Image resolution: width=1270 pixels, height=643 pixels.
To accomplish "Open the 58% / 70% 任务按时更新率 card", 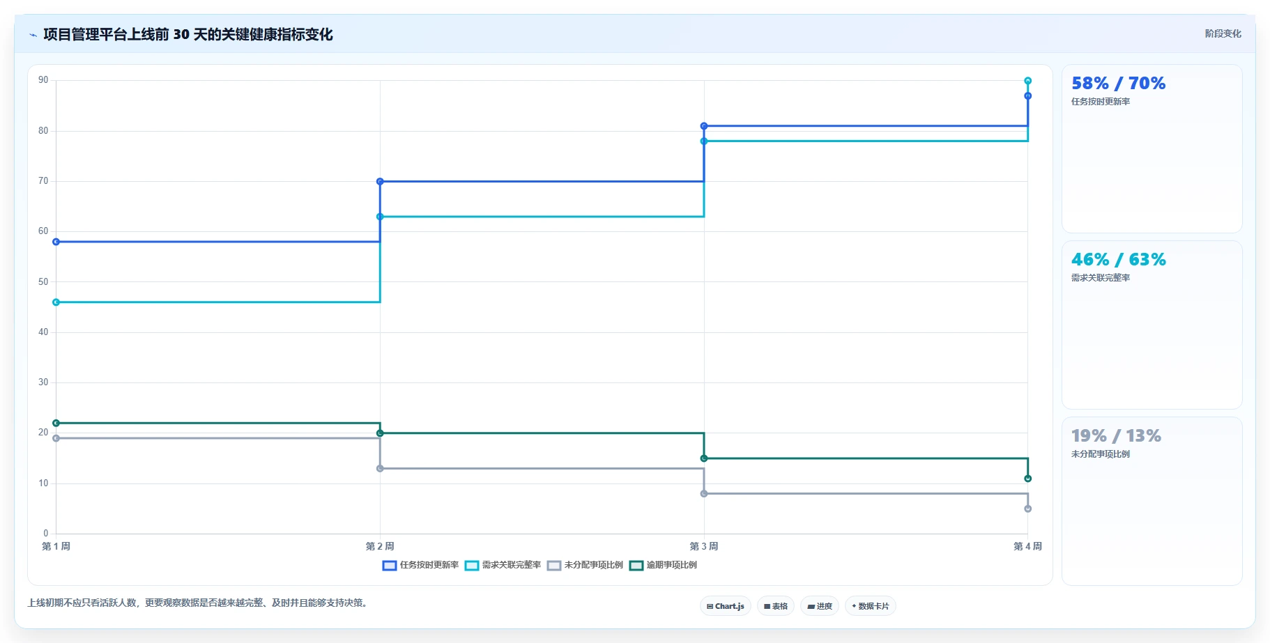I will point(1152,148).
